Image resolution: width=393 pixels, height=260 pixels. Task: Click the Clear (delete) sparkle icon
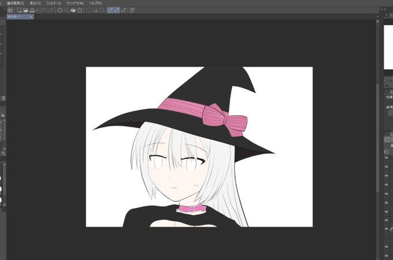click(60, 10)
